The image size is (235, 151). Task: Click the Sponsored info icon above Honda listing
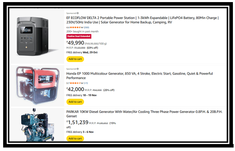tap(78, 69)
